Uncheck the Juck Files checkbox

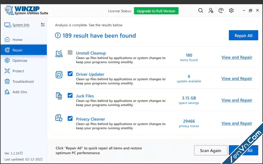pyautogui.click(x=70, y=95)
